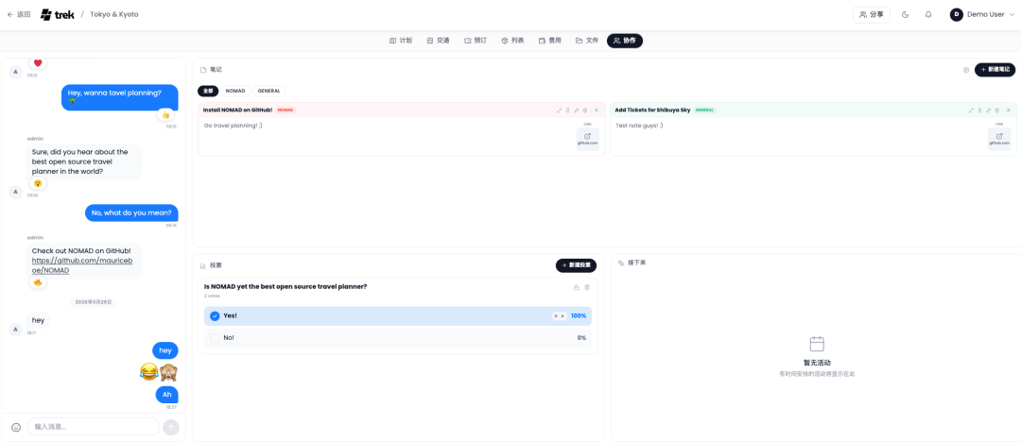Delete the Install NOMAD on GitHub note
This screenshot has width=1021, height=442.
point(585,110)
